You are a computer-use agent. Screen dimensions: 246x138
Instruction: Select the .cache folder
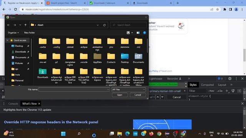(43, 43)
